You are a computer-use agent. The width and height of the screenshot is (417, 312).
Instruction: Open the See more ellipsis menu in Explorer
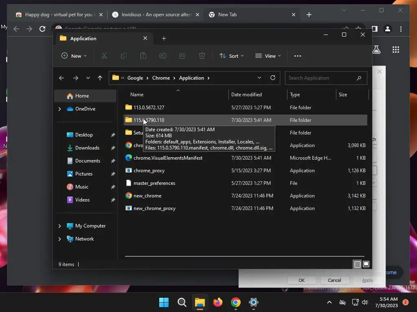[x=298, y=56]
